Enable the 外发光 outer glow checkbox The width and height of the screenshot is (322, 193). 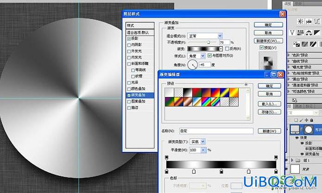click(129, 51)
